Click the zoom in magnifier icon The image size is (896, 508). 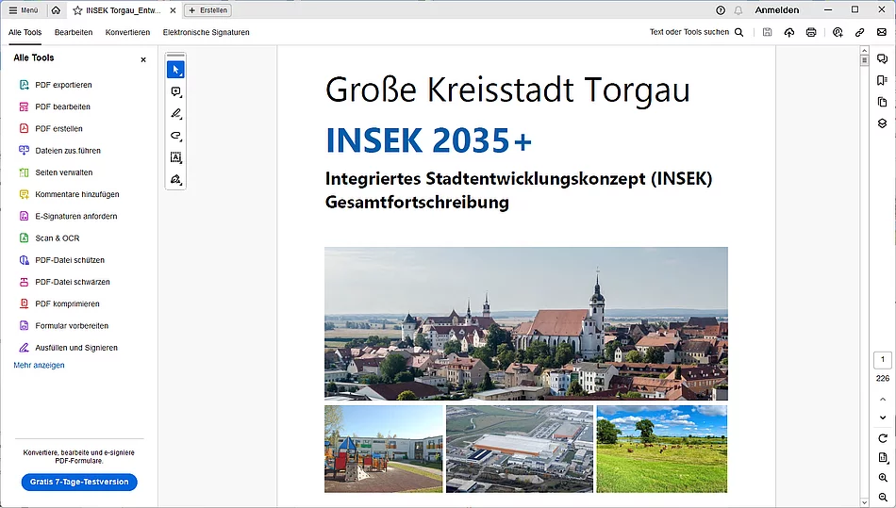point(883,478)
